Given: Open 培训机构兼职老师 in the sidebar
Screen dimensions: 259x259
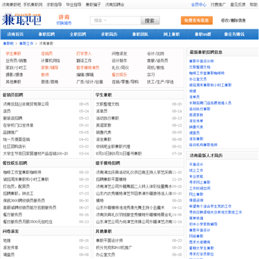Looking at the screenshot, I should point(204,145).
